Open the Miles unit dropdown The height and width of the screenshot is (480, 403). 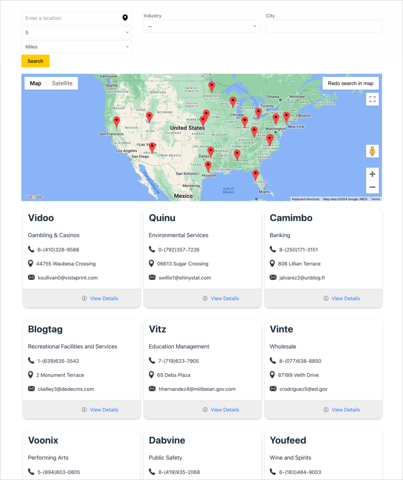[76, 47]
